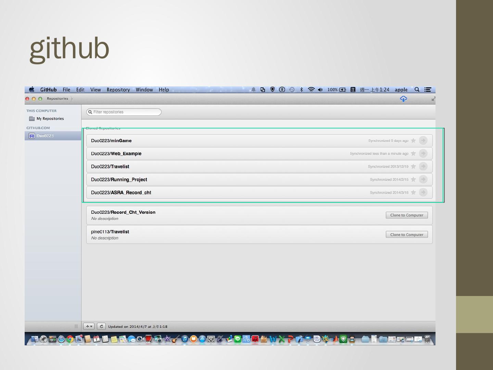Screen dimensions: 493x370
Task: Launch Google Chrome from the Dock
Action: 70,339
